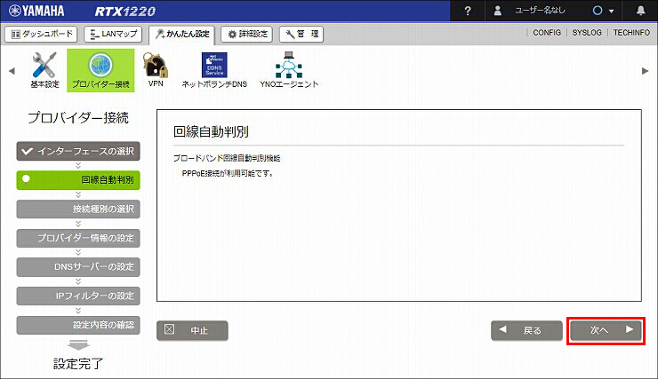Open the ネットボランチDNS icon
Screen dimensions: 658x379
point(214,70)
